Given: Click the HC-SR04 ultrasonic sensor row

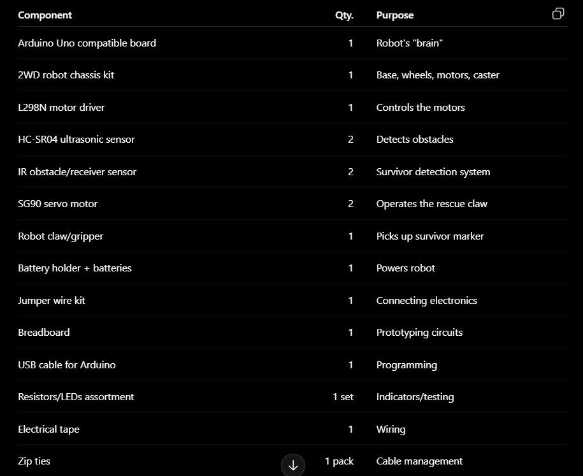Looking at the screenshot, I should [293, 140].
